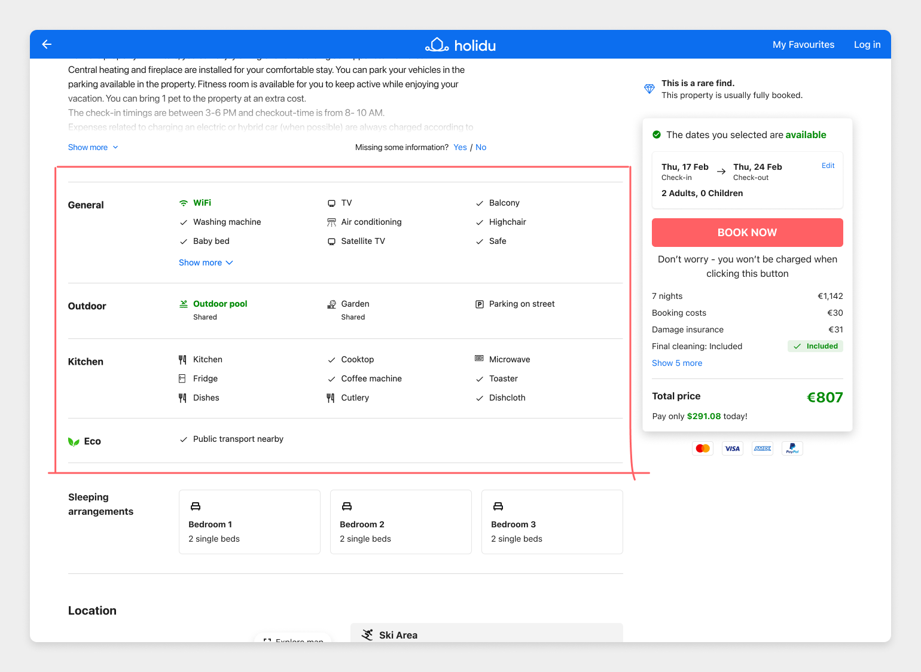Viewport: 921px width, 672px height.
Task: Click the Cutlery icon
Action: coord(331,398)
